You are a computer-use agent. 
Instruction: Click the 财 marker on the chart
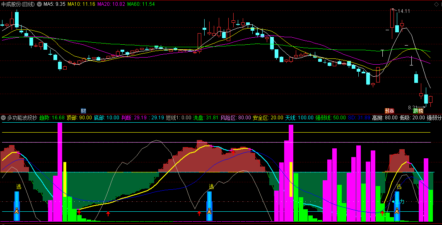click(x=83, y=111)
